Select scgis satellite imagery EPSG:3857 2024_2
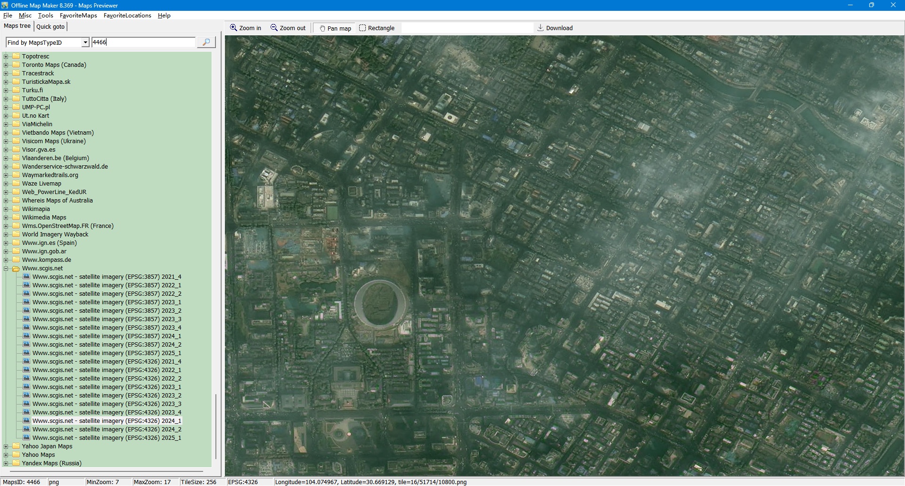The width and height of the screenshot is (905, 486). click(107, 345)
